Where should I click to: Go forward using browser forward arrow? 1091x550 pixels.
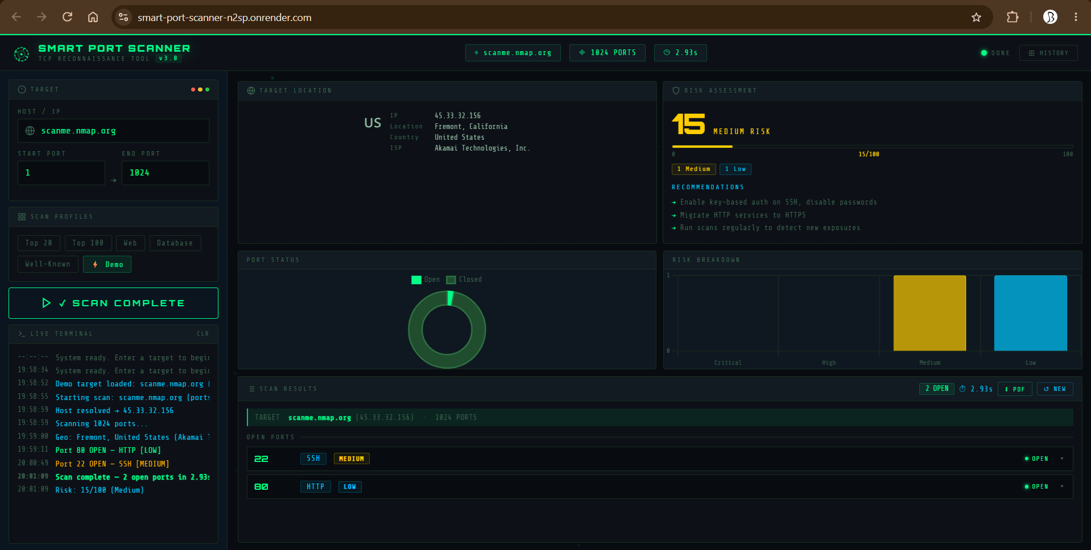click(42, 17)
